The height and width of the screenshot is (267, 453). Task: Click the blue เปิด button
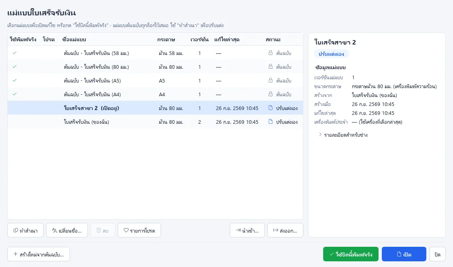[x=404, y=254]
